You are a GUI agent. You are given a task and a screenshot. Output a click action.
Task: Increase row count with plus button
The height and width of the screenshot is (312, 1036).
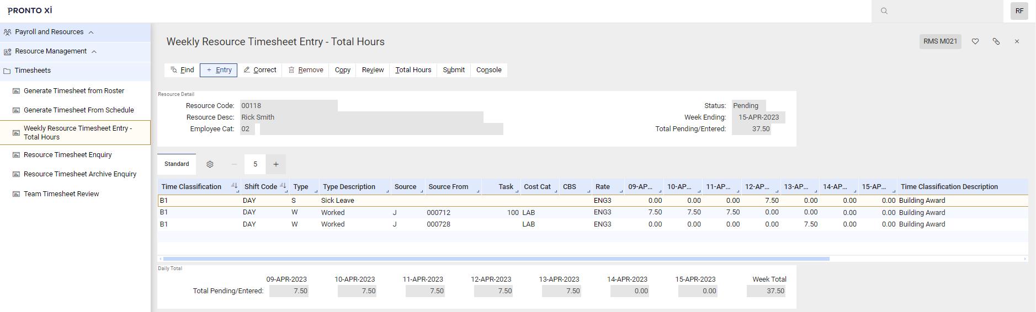click(276, 164)
